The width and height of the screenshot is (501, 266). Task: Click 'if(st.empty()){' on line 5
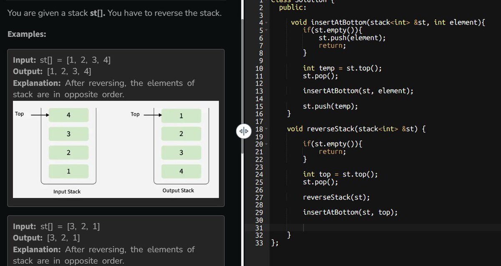tap(332, 30)
